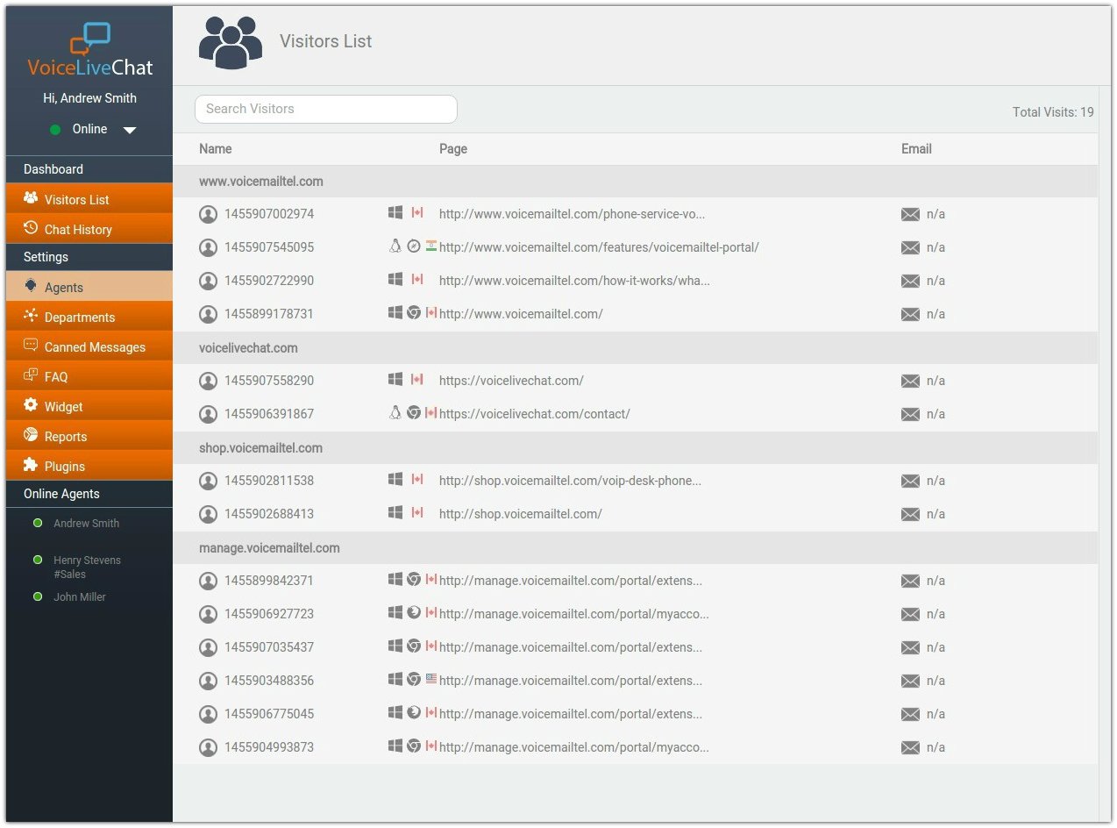Select online agent Henry Stevens #Sales
Viewport: 1117px width, 828px height.
(87, 567)
